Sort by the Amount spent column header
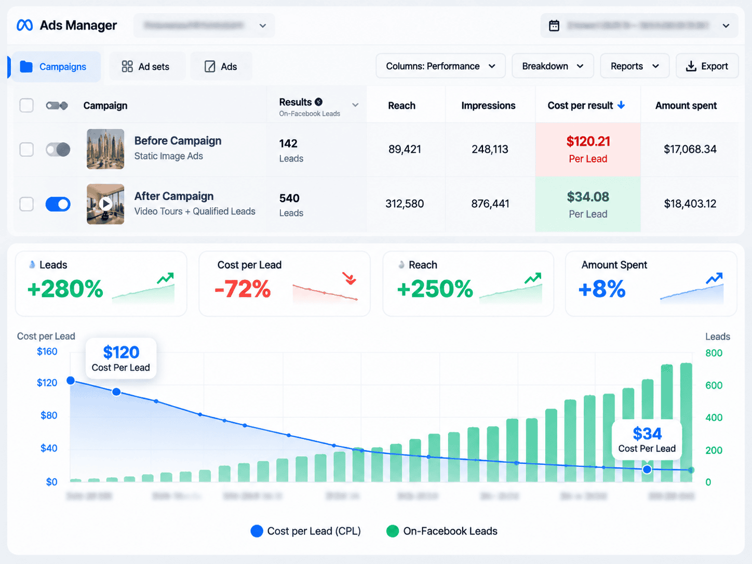This screenshot has width=752, height=564. (686, 105)
